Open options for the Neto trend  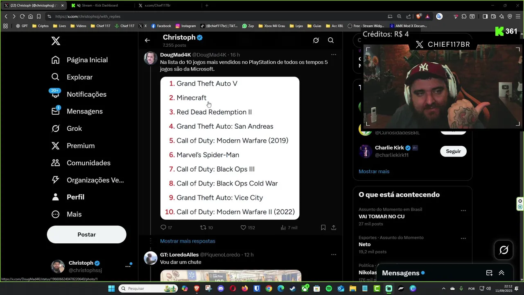(463, 238)
